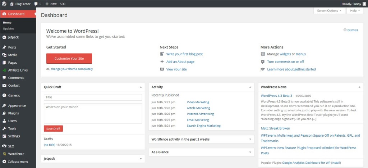368x168 pixels.
Task: Open Learn more about getting started
Action: click(x=291, y=69)
